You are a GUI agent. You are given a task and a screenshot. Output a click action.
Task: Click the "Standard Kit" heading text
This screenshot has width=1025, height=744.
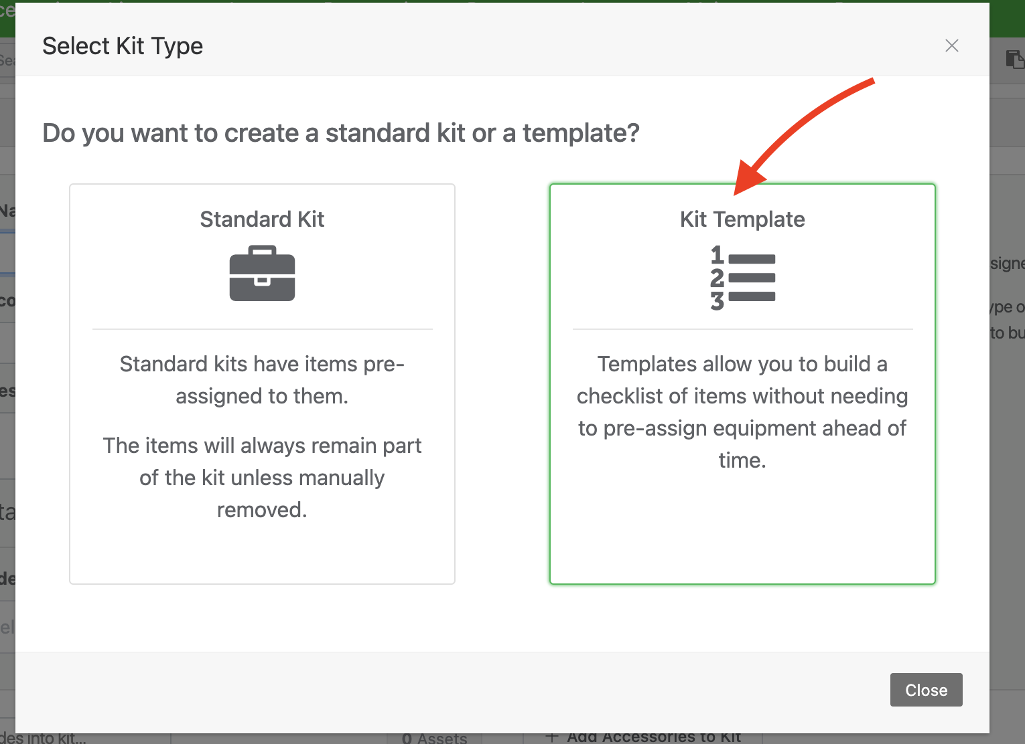coord(262,219)
